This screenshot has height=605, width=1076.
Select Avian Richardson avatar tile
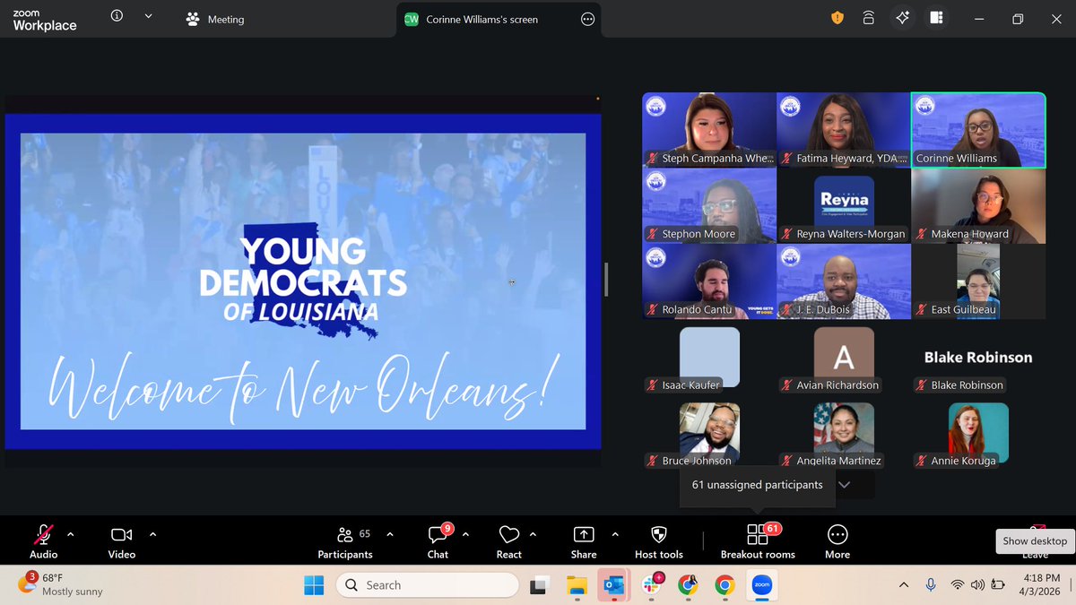click(x=844, y=358)
